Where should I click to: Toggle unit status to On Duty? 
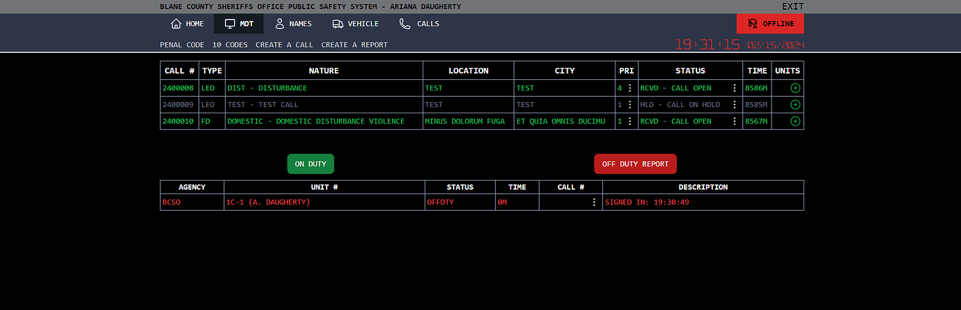click(311, 164)
